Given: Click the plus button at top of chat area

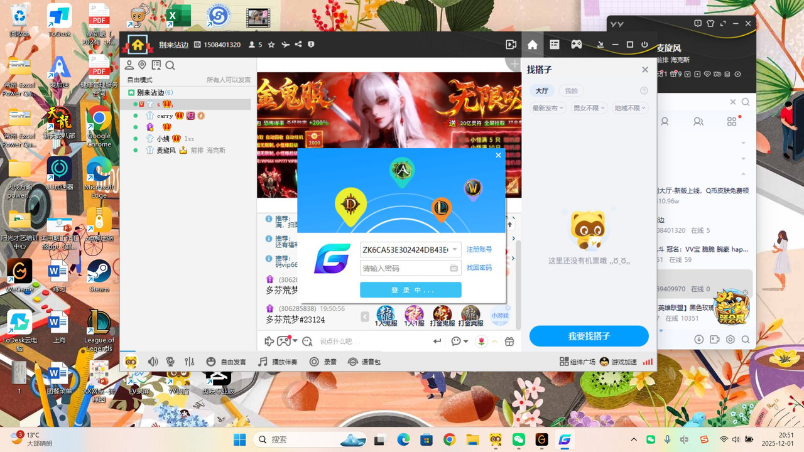Looking at the screenshot, I should [514, 63].
